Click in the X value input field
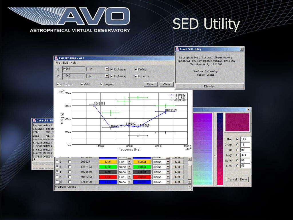The width and height of the screenshot is (293, 220). [74, 69]
